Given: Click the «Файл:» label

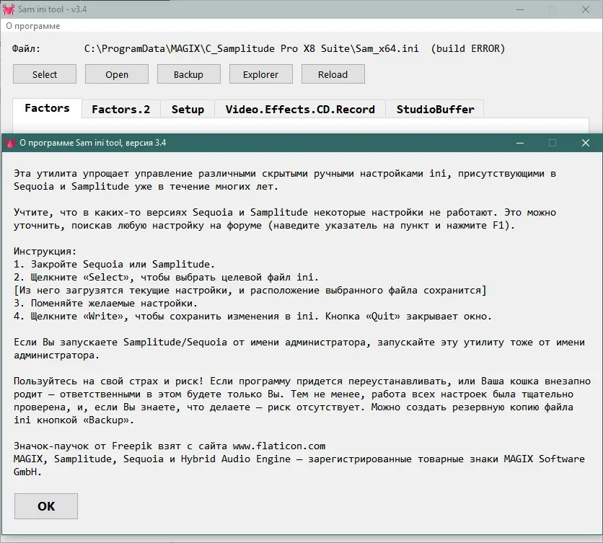Looking at the screenshot, I should point(26,49).
